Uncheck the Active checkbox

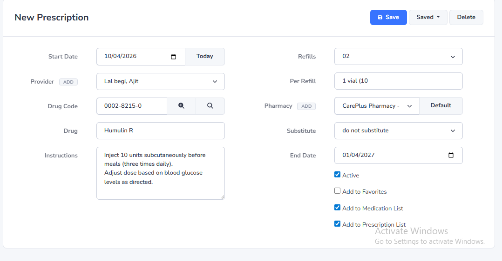(x=338, y=175)
